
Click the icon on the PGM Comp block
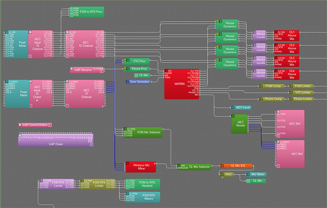pos(260,86)
